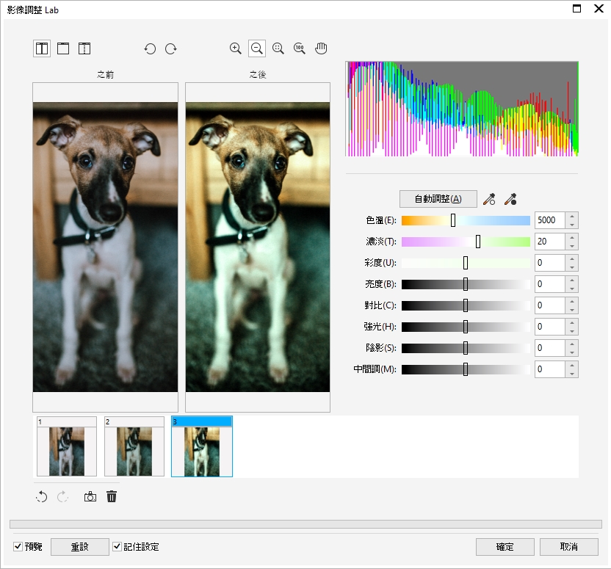
Task: Select the split preview view icon
Action: pos(84,49)
